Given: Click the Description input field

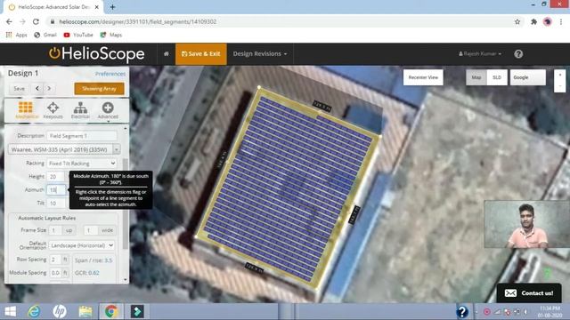Looking at the screenshot, I should [82, 136].
